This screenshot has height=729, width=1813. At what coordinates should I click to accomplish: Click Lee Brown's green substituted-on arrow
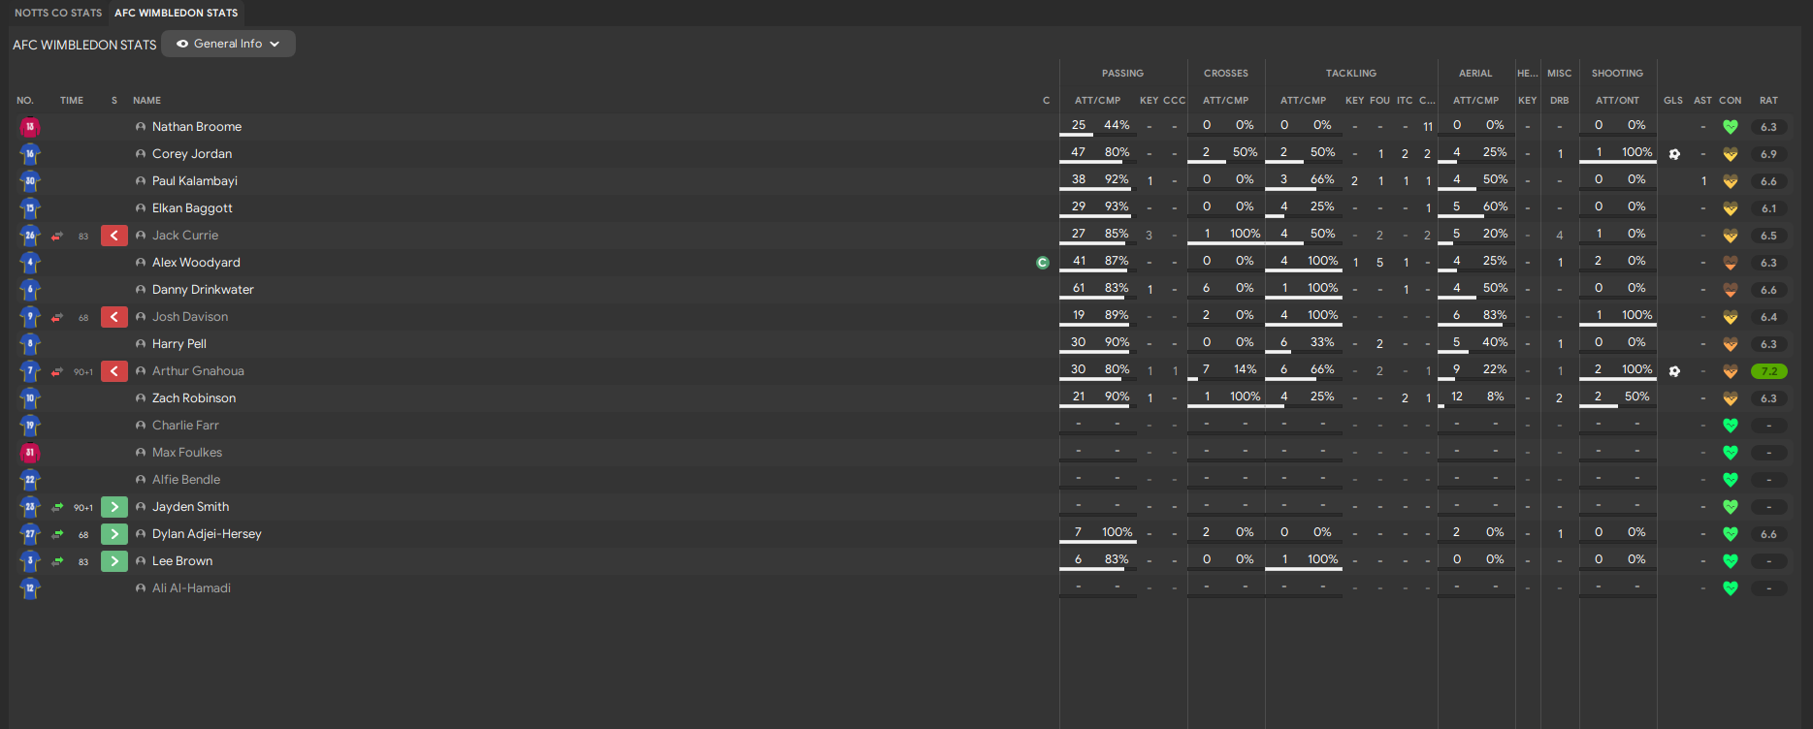114,561
